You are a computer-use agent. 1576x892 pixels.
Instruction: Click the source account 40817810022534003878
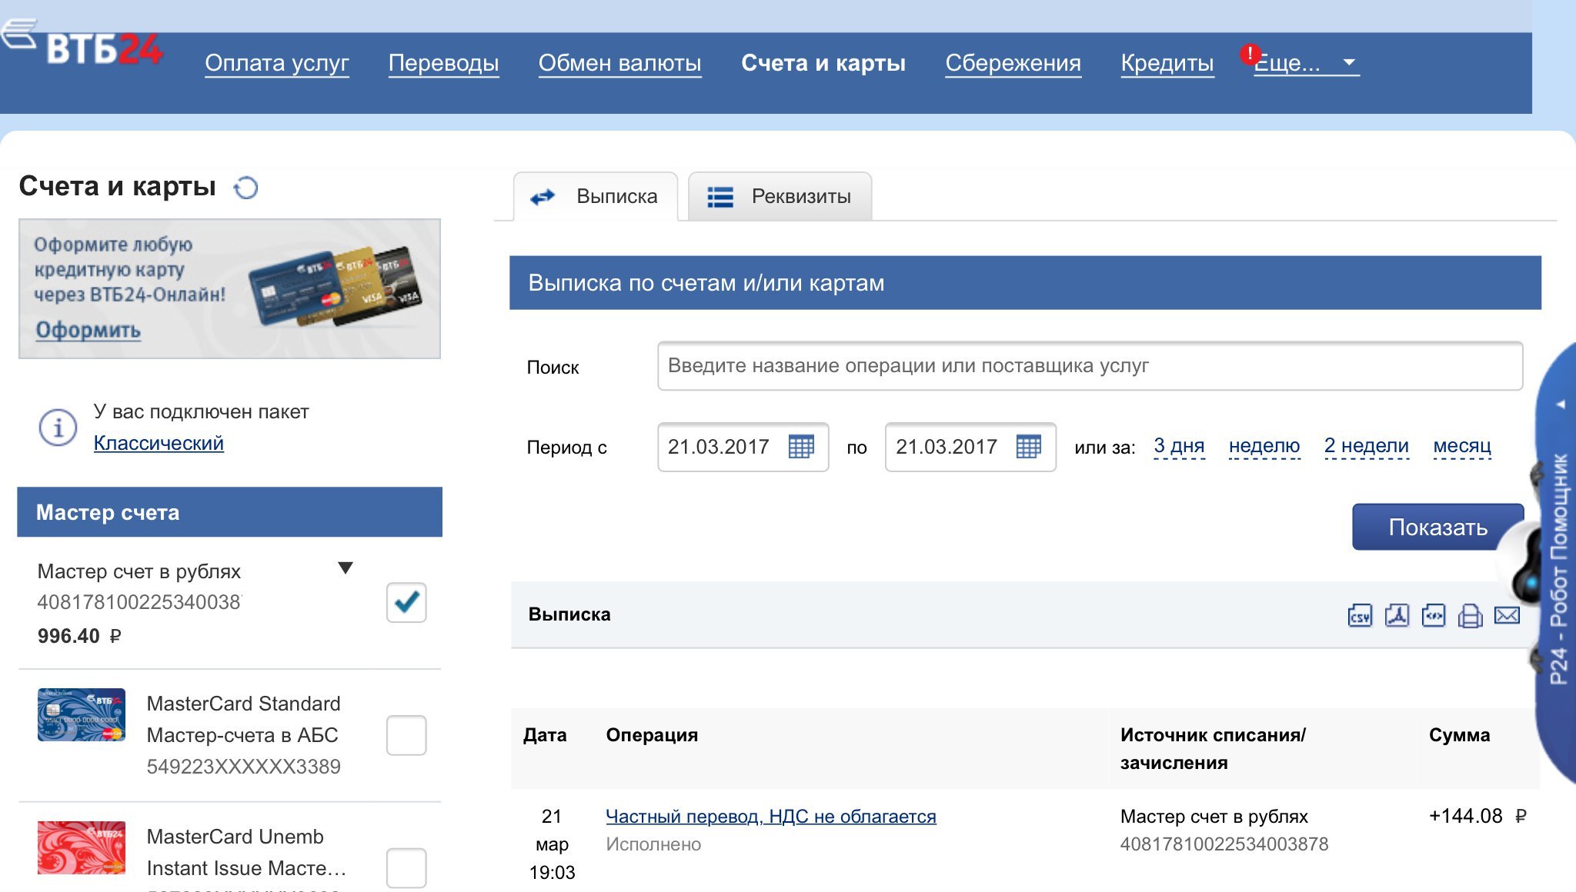pyautogui.click(x=1224, y=844)
